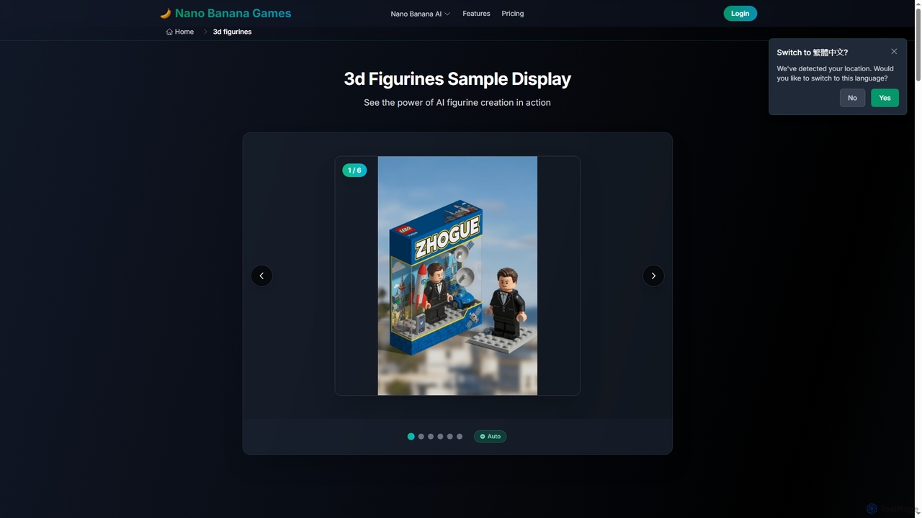Click the home icon in the breadcrumb
Screen dimensions: 922x518
tap(169, 32)
